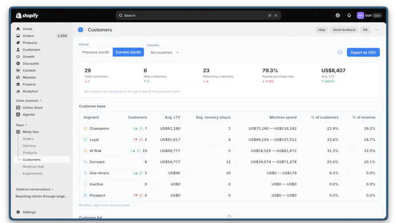Click Dormant spend US$34,574 — US$71,578
The image size is (397, 223).
coord(274,162)
